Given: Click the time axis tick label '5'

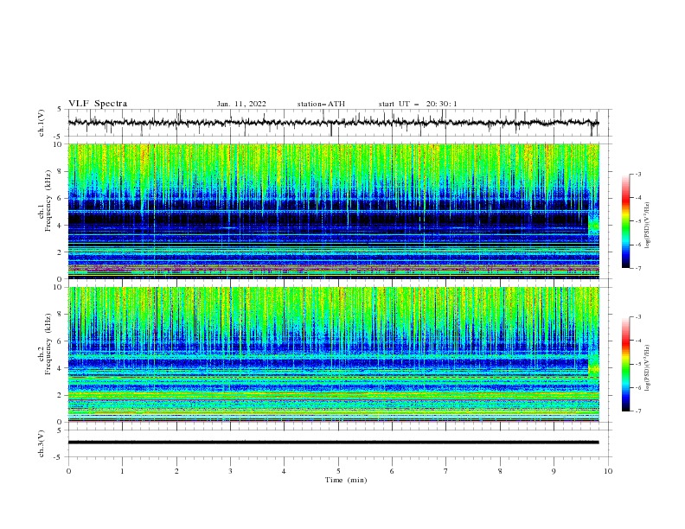Looking at the screenshot, I should (x=338, y=471).
